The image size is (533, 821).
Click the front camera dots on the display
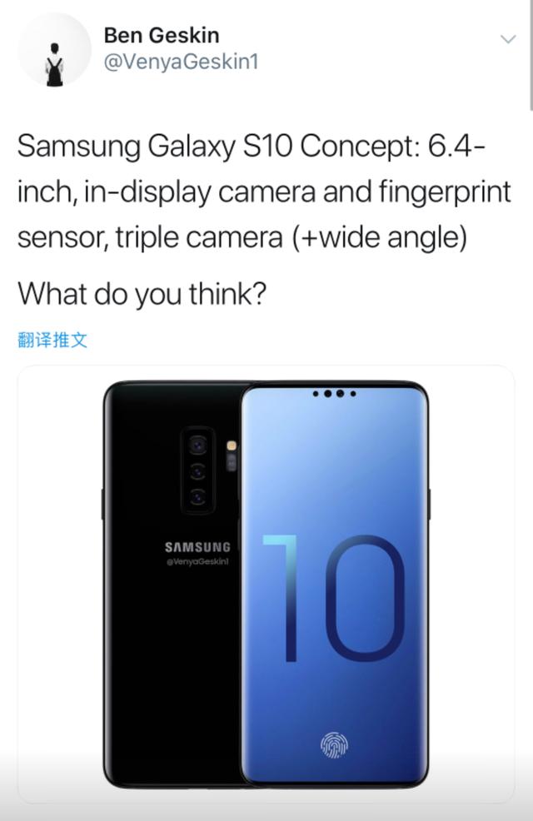(335, 393)
